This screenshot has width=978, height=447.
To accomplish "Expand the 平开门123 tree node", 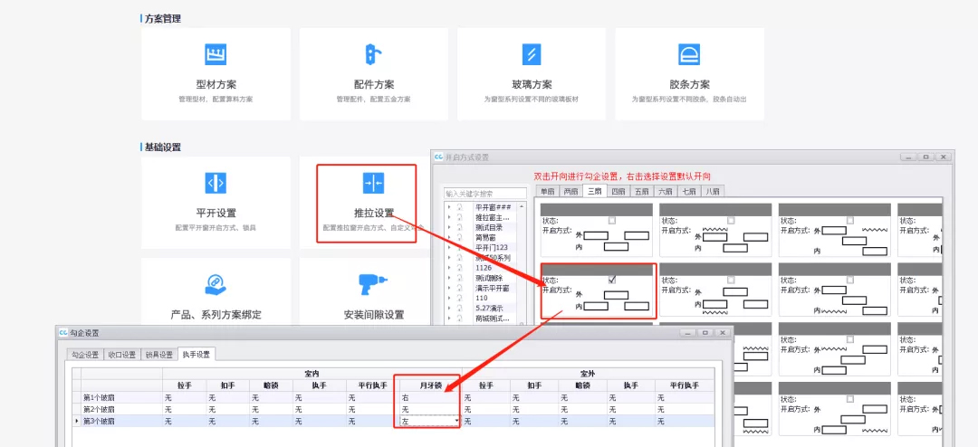I will (x=449, y=248).
